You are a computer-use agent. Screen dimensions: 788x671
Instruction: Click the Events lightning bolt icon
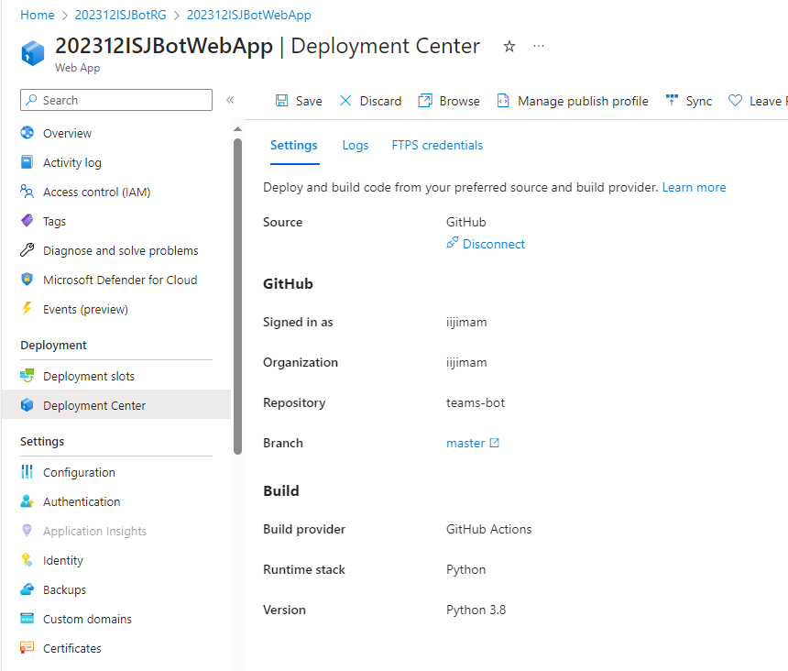(27, 310)
